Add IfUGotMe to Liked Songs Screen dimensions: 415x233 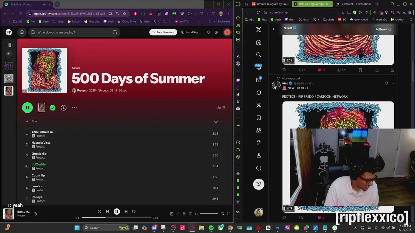35,214
